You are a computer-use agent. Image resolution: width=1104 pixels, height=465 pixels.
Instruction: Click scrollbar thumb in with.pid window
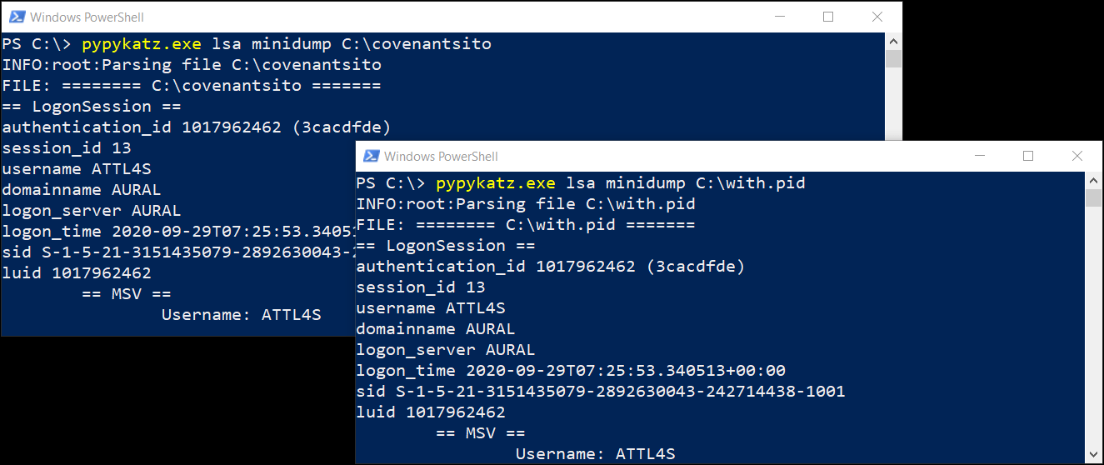[x=1094, y=197]
